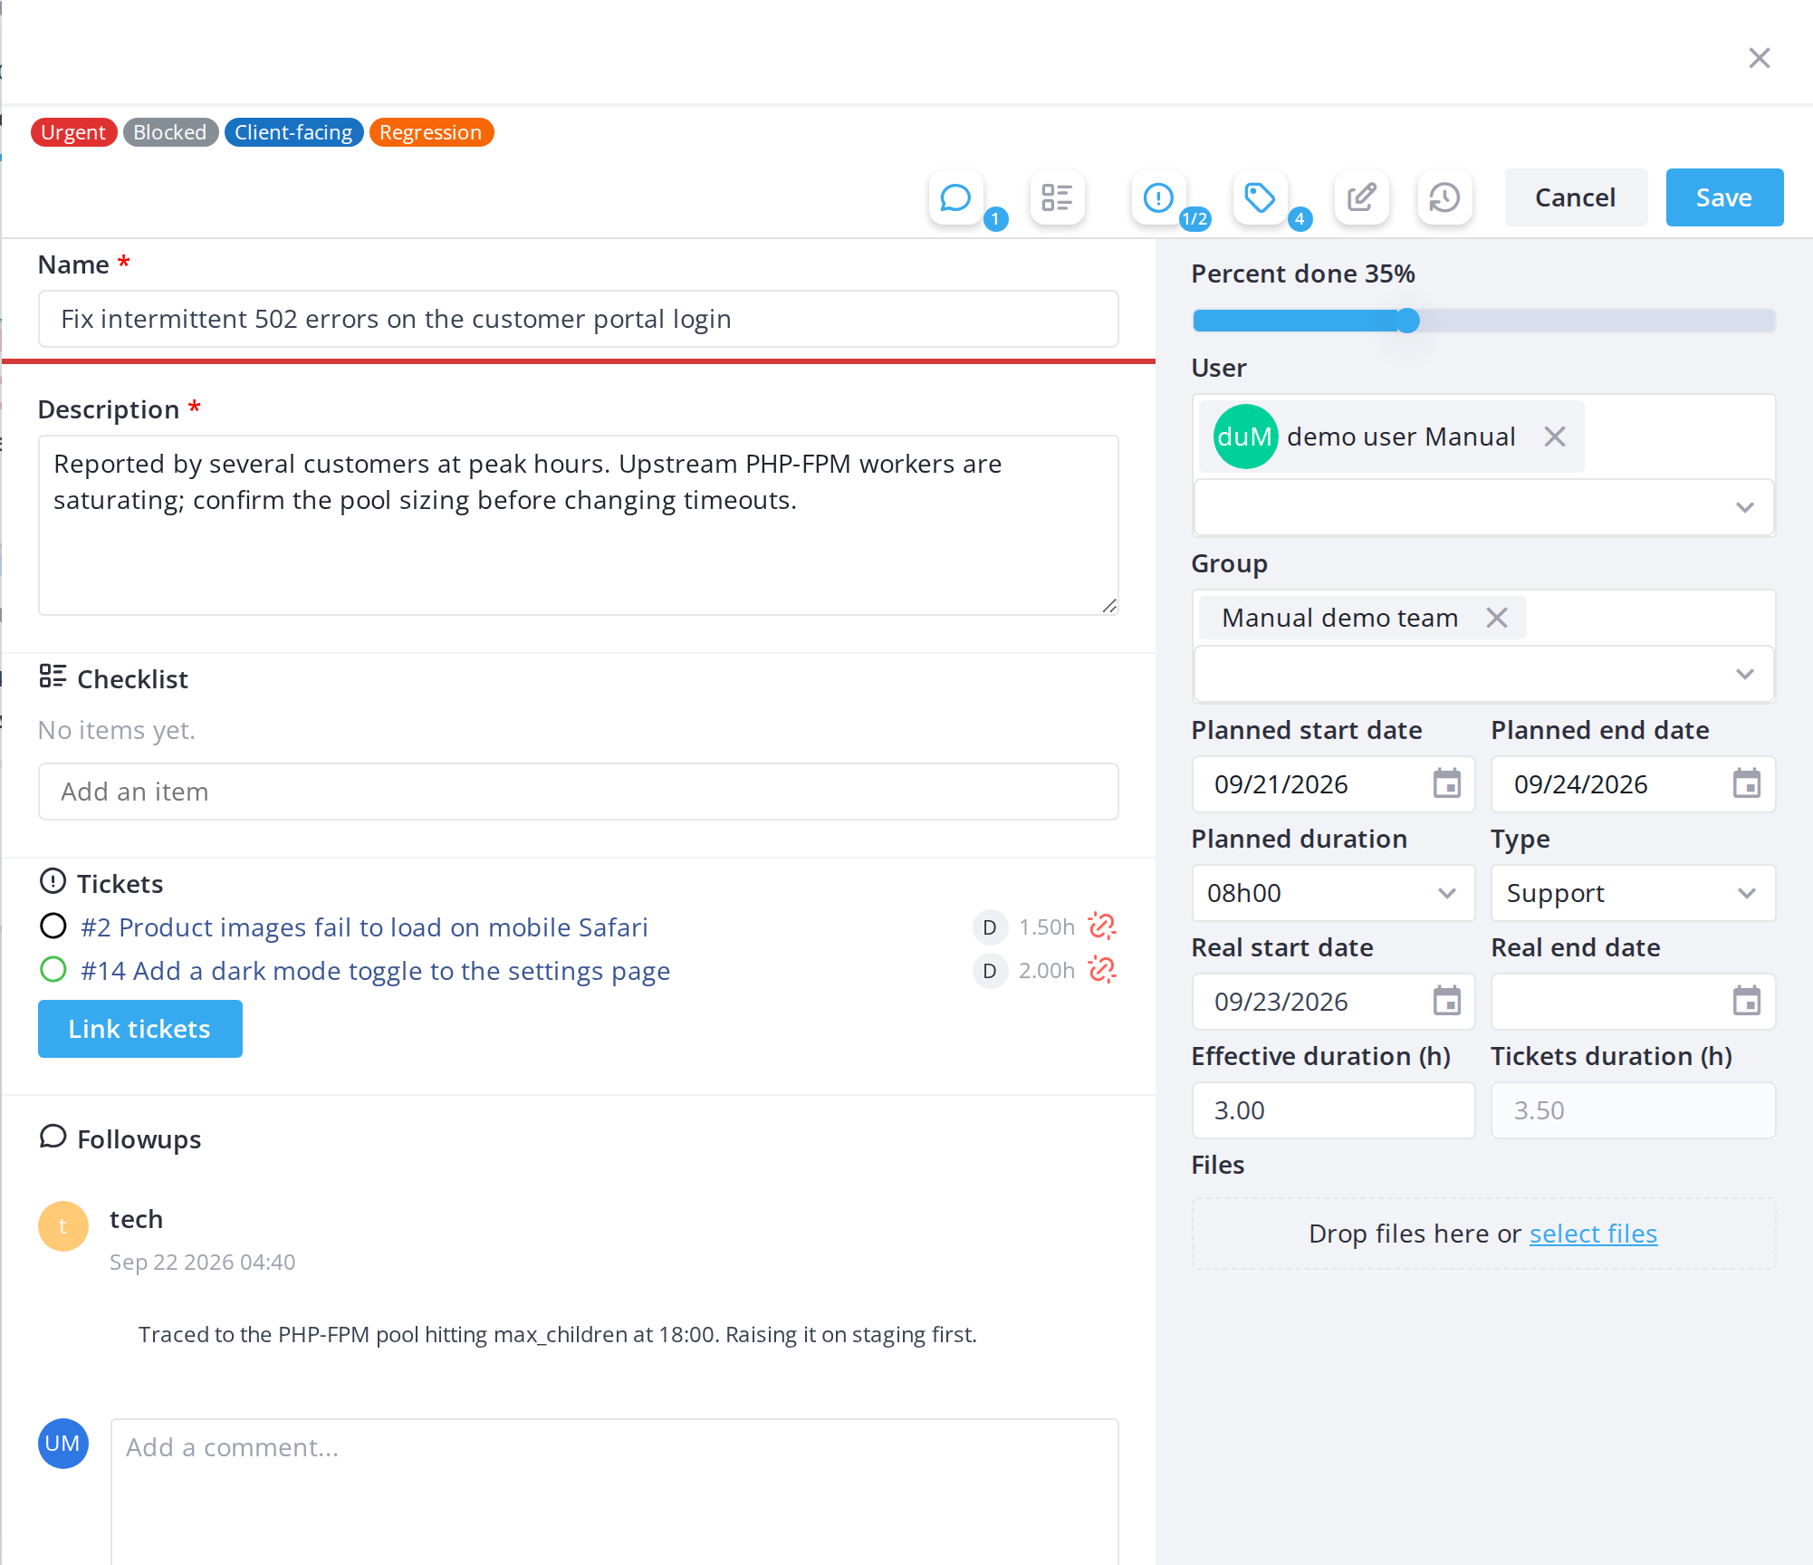Open calendar for Real start date
This screenshot has width=1813, height=1565.
1446,1001
